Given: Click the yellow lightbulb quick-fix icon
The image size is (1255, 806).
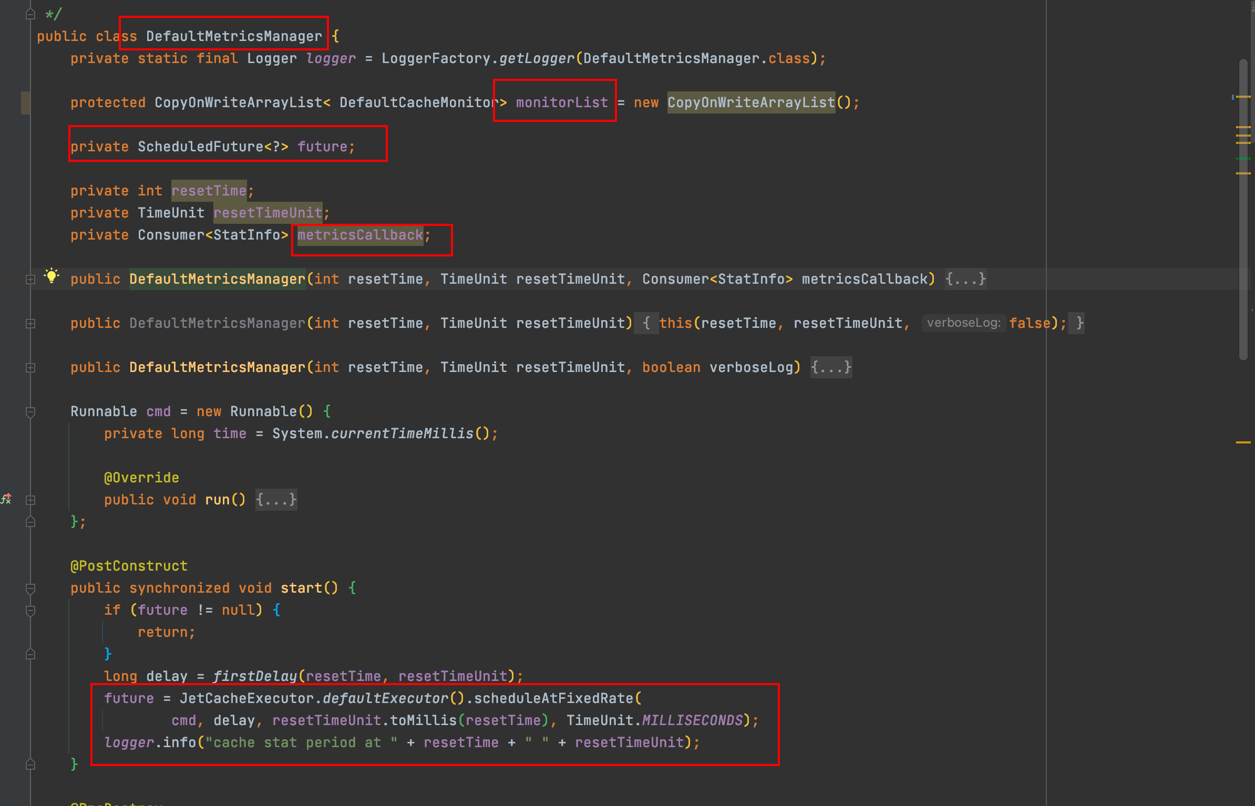Looking at the screenshot, I should point(52,275).
